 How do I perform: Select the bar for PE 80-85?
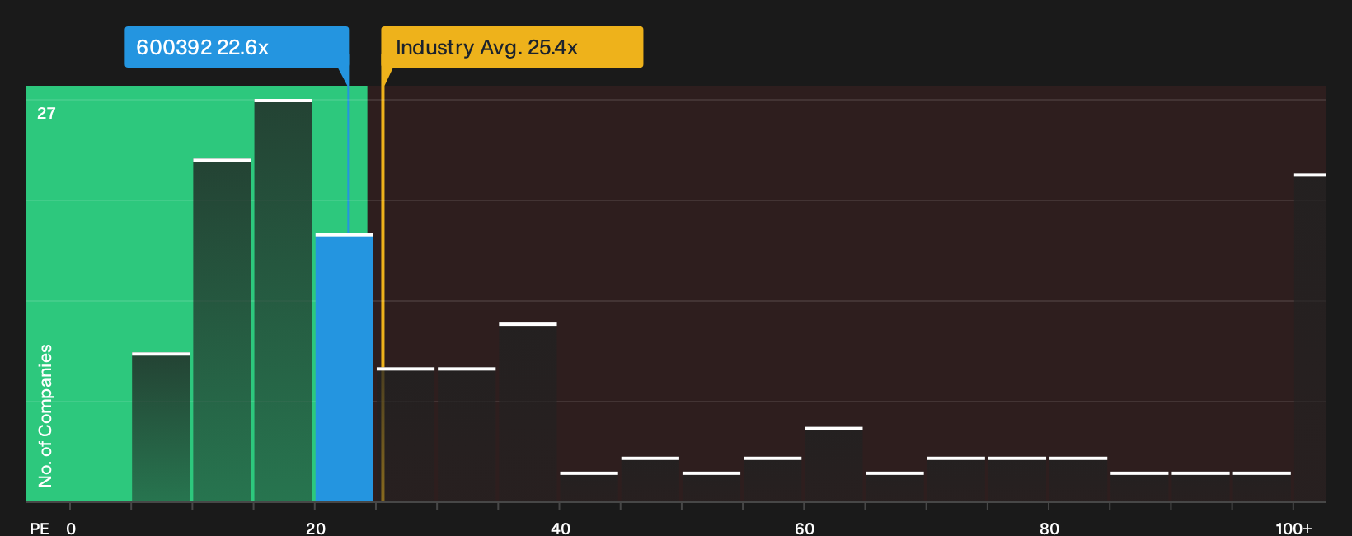coord(1078,479)
